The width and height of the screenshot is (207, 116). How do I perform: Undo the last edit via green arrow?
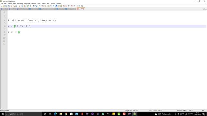tap(28, 6)
